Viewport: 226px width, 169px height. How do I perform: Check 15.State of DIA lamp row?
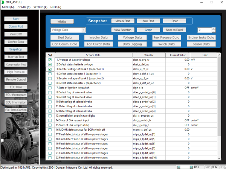click(50, 125)
